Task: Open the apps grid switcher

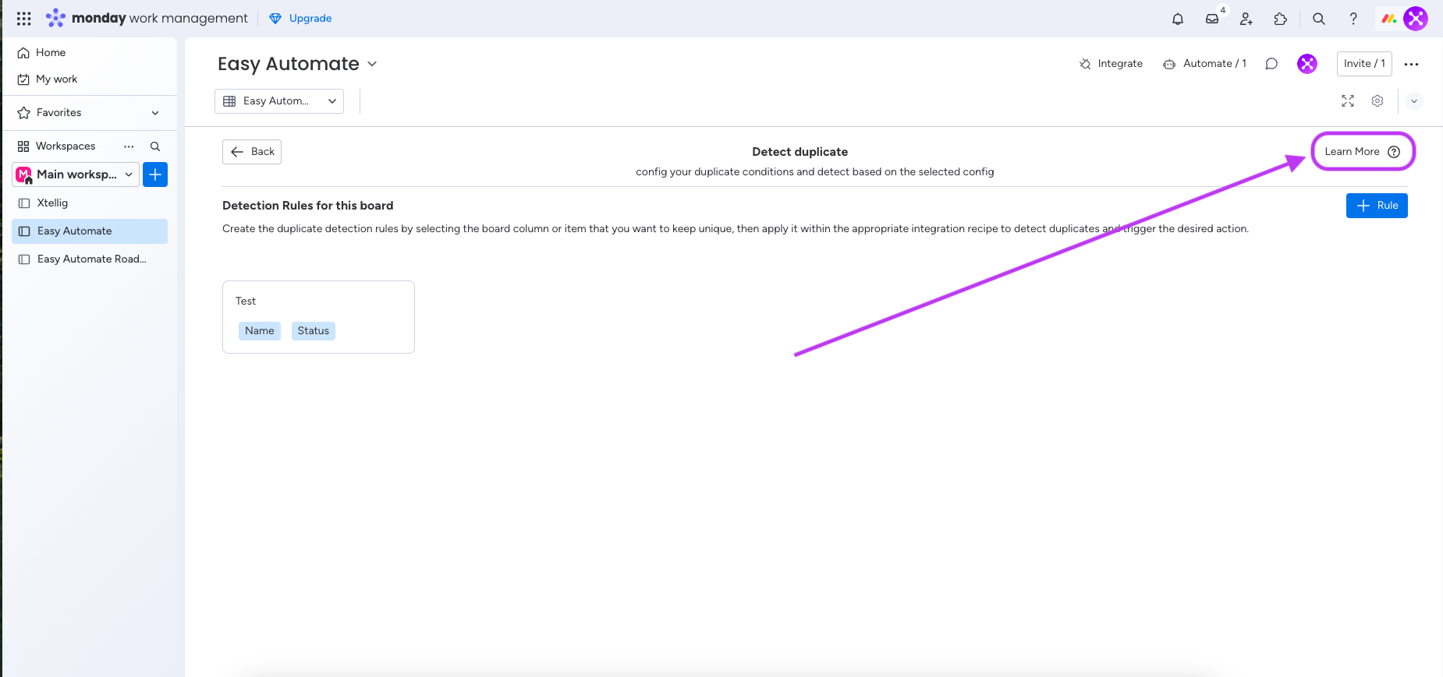Action: 24,19
